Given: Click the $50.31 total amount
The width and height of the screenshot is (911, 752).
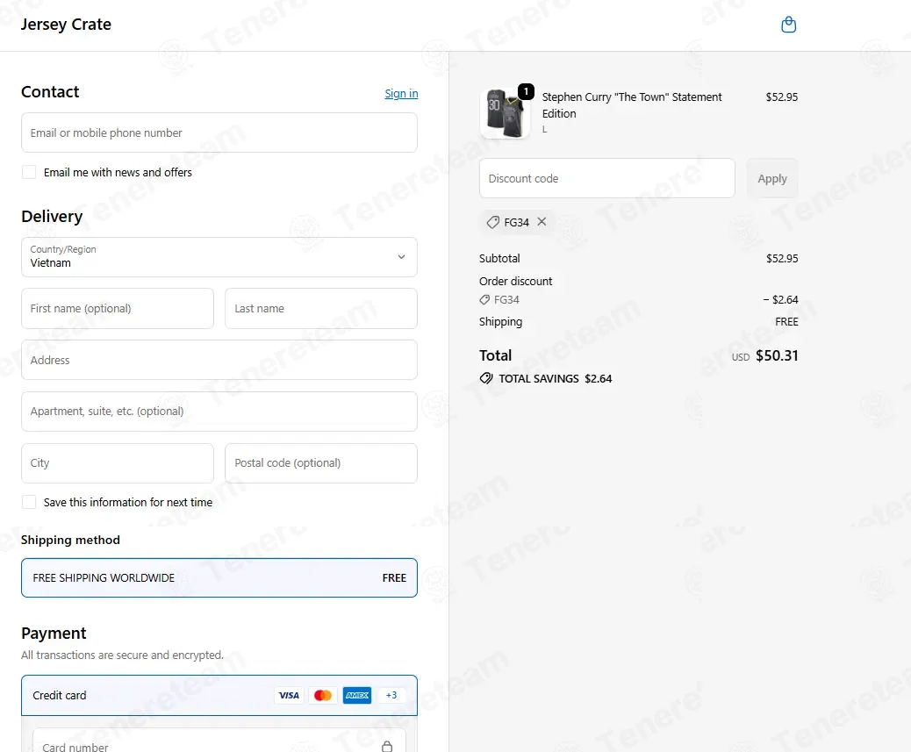Looking at the screenshot, I should pyautogui.click(x=777, y=355).
